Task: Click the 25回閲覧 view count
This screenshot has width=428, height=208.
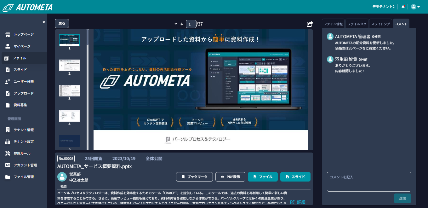Action: coord(94,159)
